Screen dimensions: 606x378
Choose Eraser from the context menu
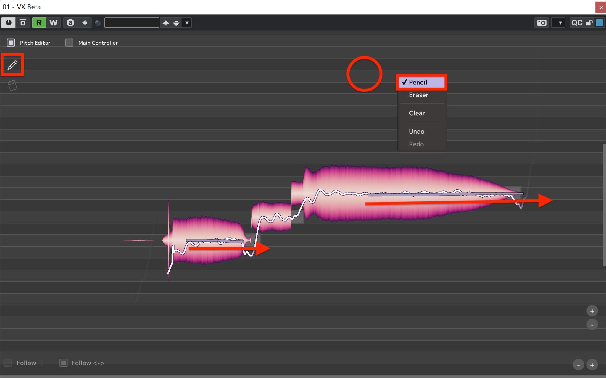point(418,95)
